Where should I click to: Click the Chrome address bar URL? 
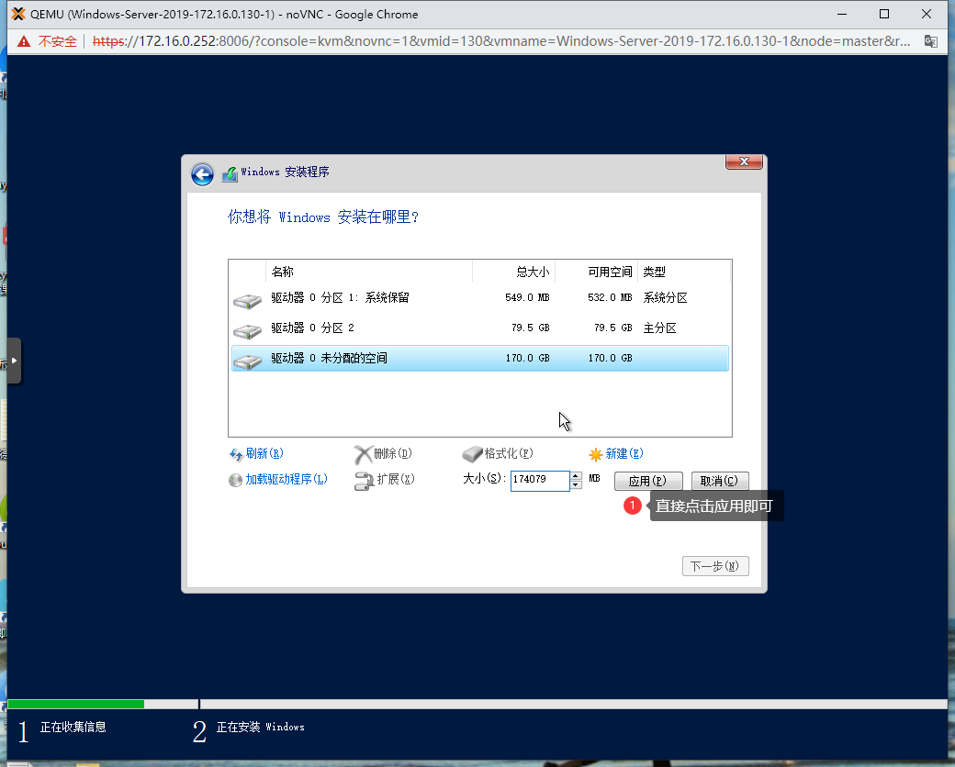point(500,41)
